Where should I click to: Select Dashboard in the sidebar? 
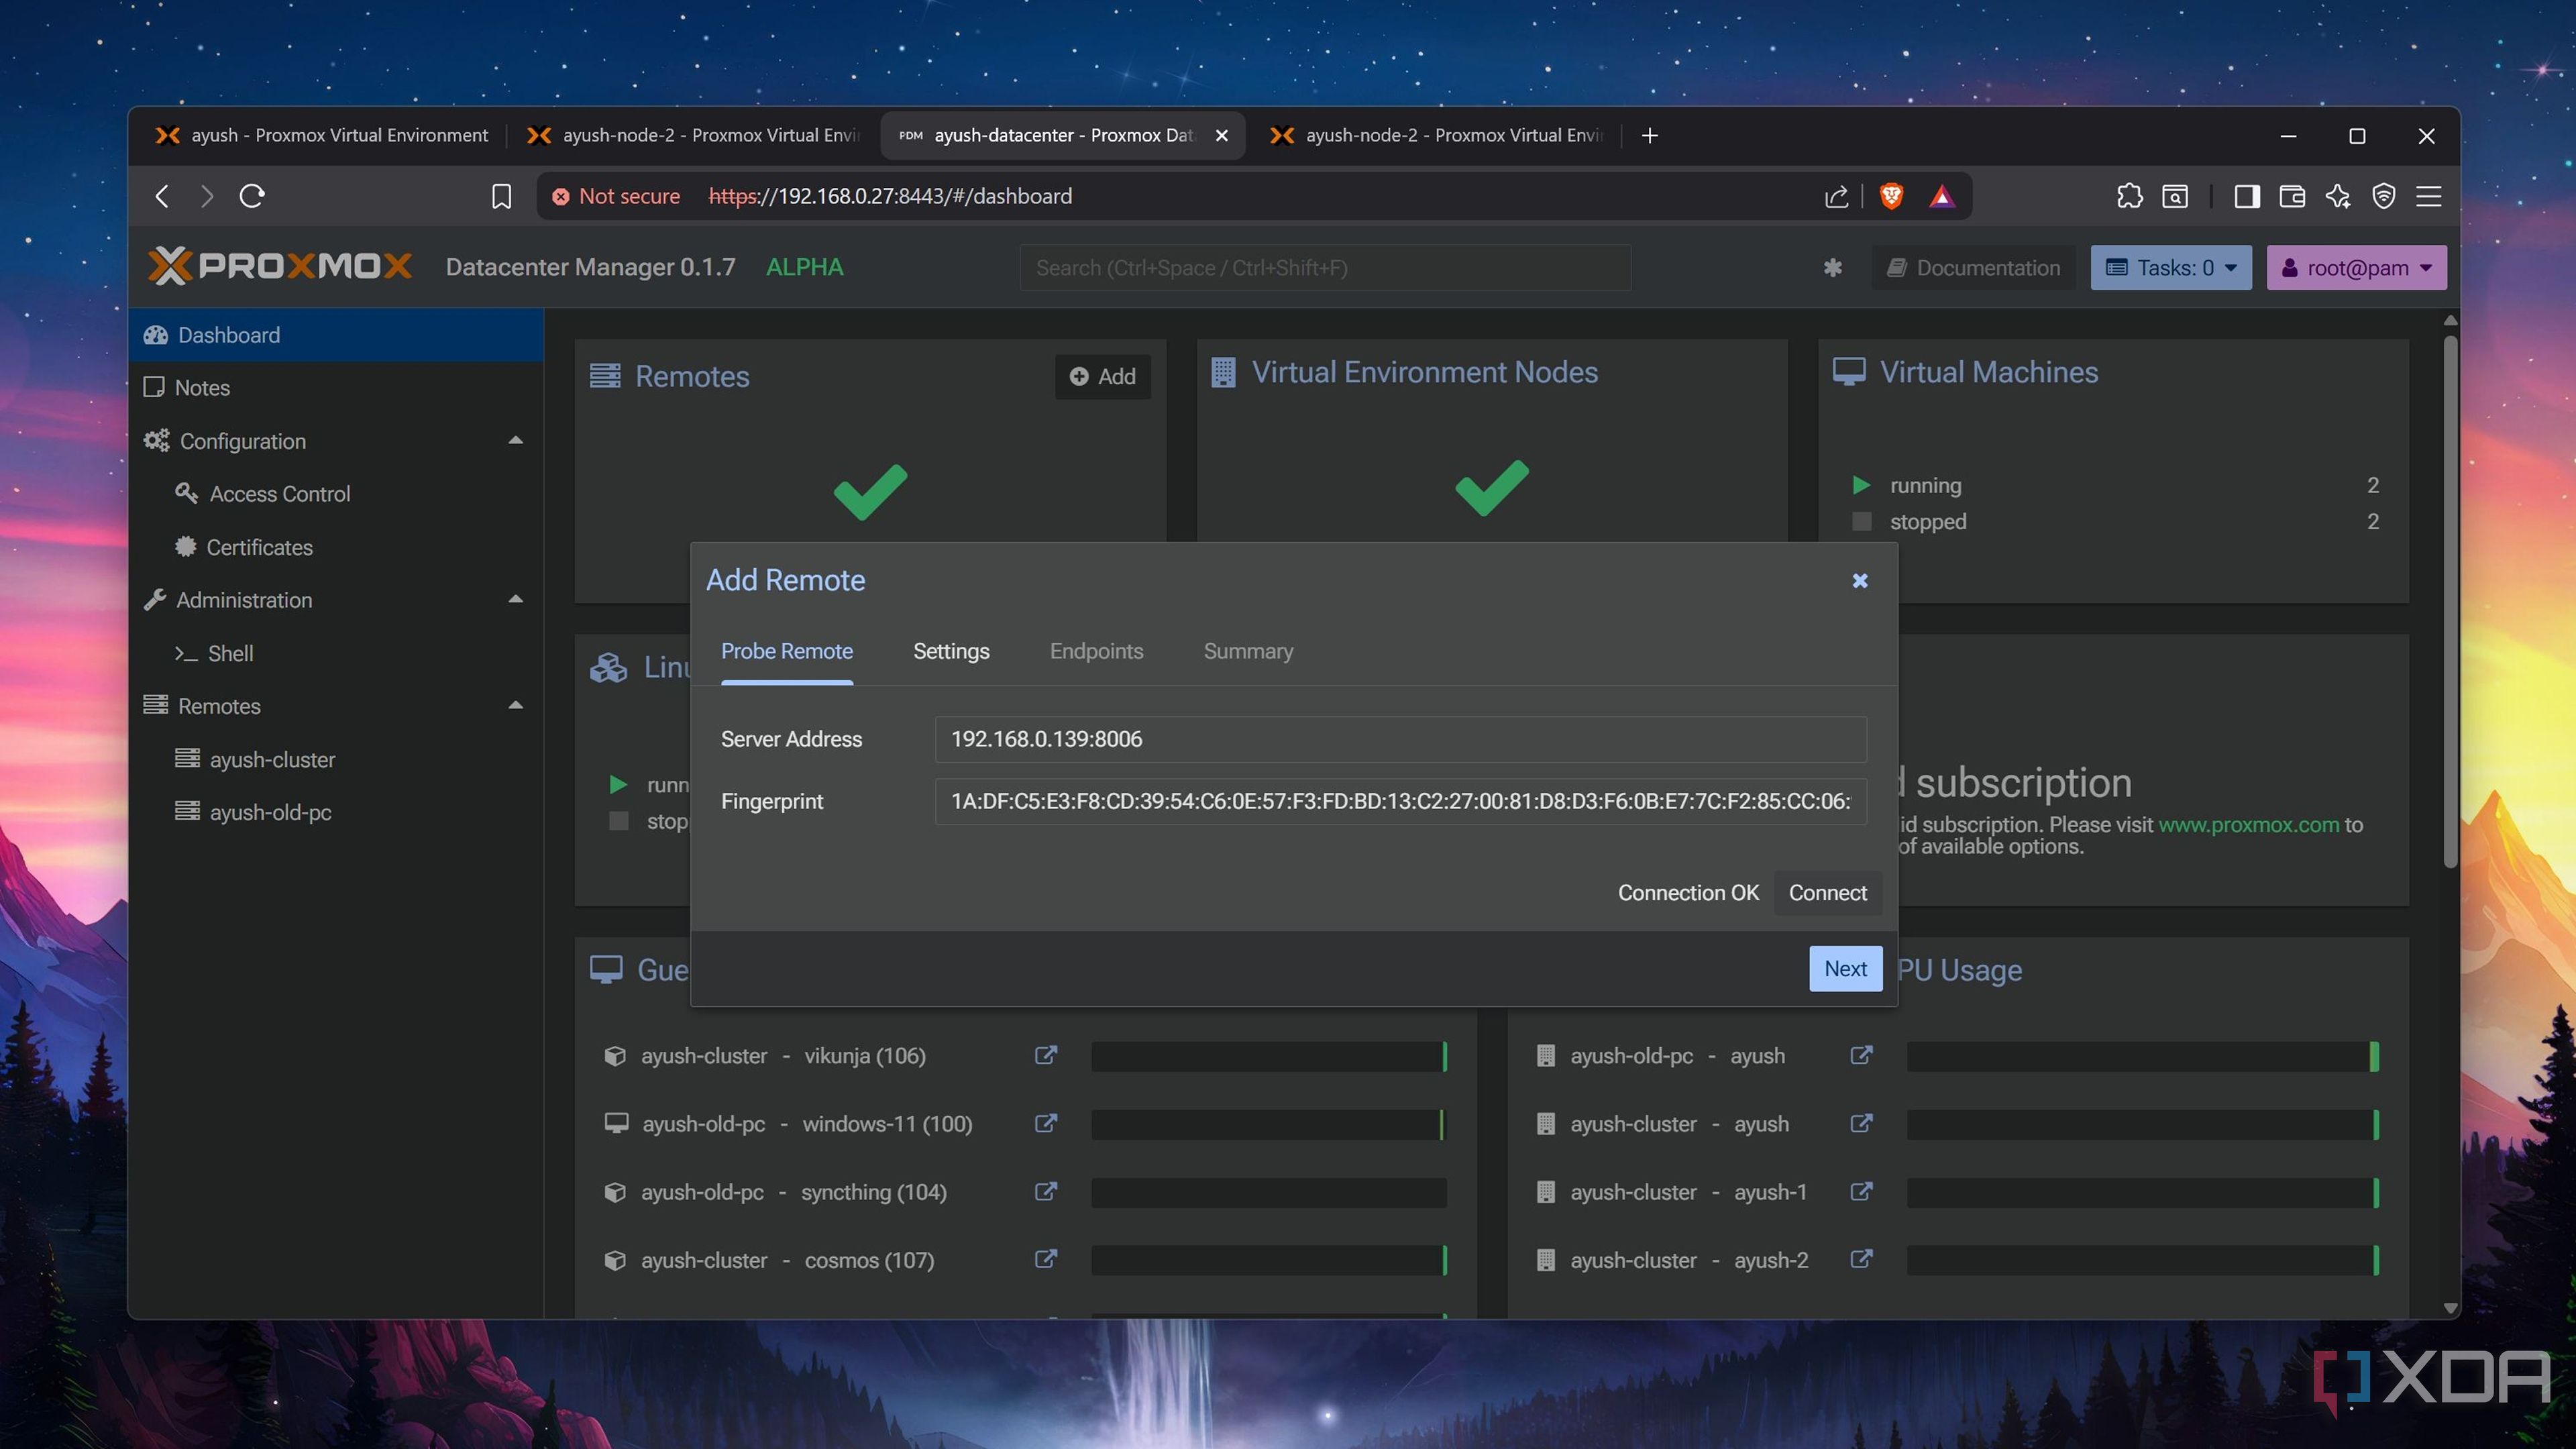point(336,335)
